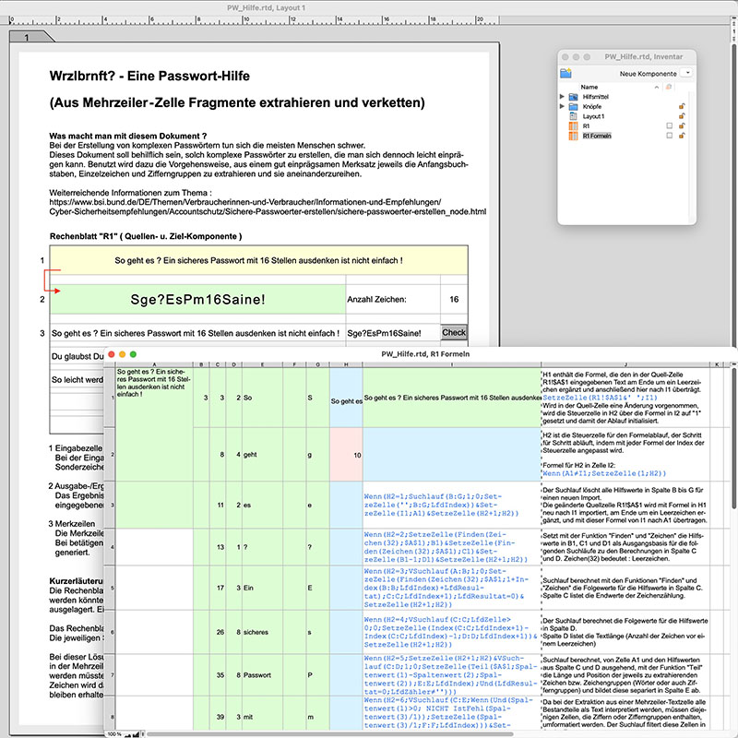This screenshot has height=738, width=738.
Task: Switch to page tab 1 of layout
Action: click(x=27, y=36)
